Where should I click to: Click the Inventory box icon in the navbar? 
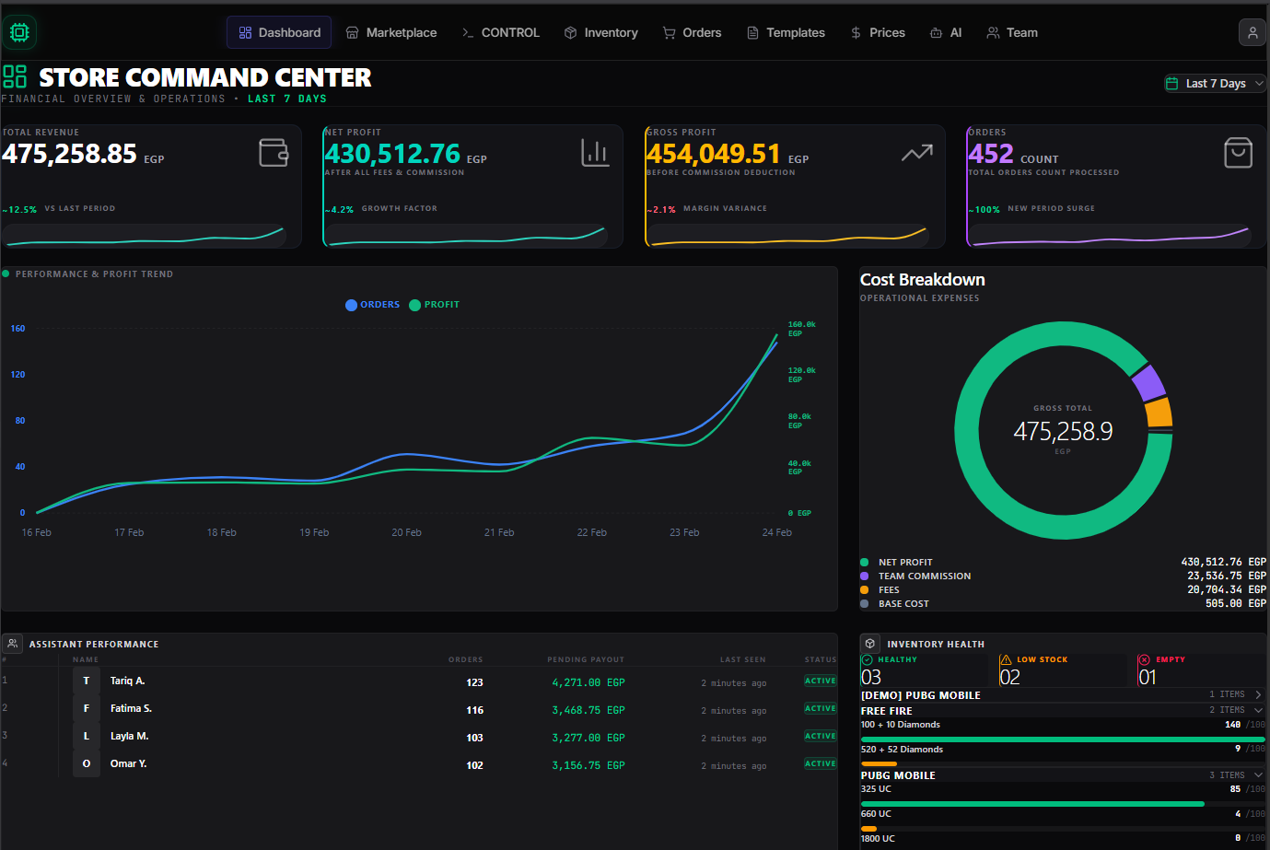571,32
